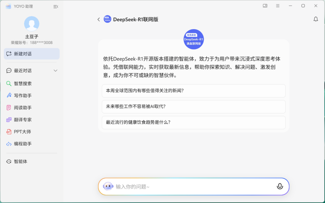Viewport: 325px width, 203px height.
Task: Collapse the sidebar with the fold icon
Action: tap(56, 7)
